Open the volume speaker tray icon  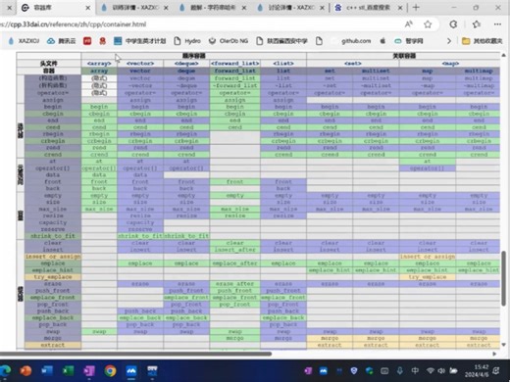(x=441, y=370)
